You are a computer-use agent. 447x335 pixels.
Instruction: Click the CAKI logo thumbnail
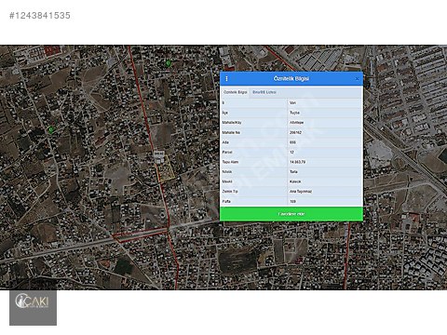click(34, 307)
